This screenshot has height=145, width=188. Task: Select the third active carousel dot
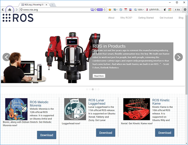93,89
